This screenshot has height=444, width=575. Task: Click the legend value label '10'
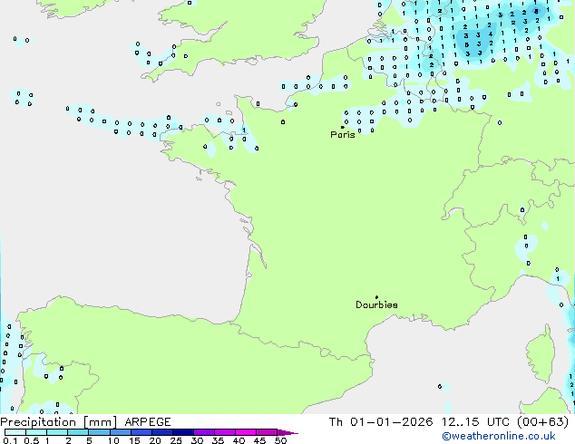pyautogui.click(x=113, y=440)
